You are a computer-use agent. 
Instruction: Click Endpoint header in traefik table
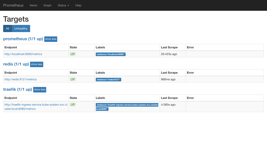(x=11, y=98)
